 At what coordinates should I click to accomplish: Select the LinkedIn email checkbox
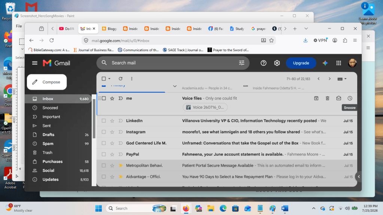point(104,121)
